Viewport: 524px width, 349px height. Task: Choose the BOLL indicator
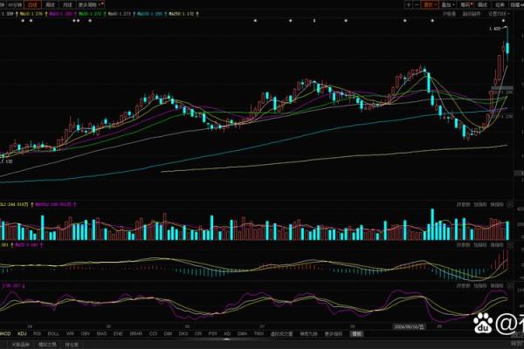54,333
